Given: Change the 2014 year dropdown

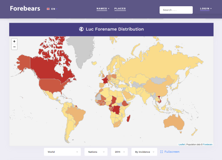Looking at the screenshot, I should click(x=120, y=152).
